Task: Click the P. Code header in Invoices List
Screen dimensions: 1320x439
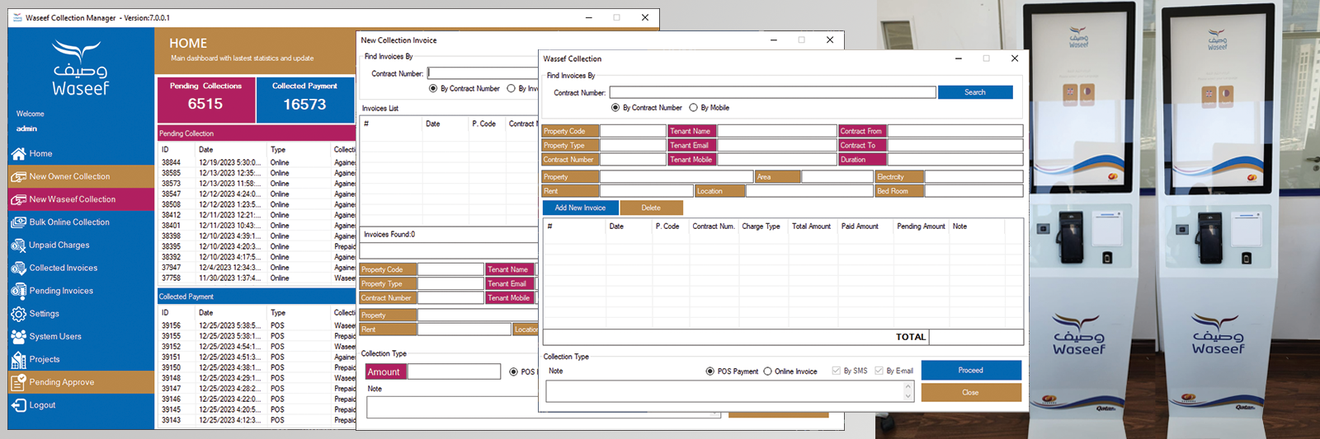Action: (483, 124)
